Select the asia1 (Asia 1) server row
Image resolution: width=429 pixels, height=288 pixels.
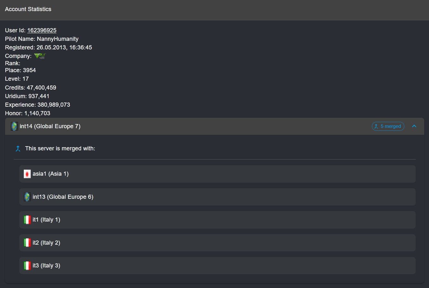[x=218, y=174]
